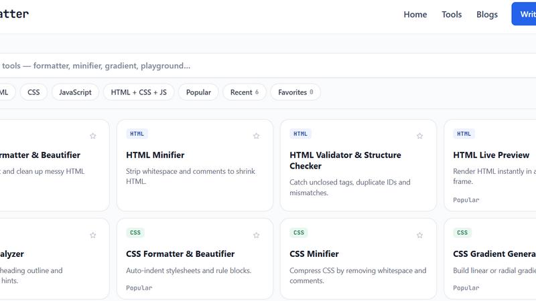The width and height of the screenshot is (536, 301).
Task: Star the CSS Formatter & Beautifier card
Action: pyautogui.click(x=257, y=235)
